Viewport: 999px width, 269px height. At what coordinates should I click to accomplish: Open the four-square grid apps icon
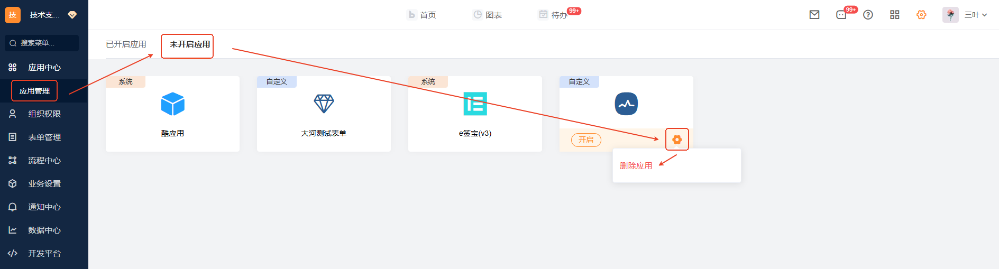pos(895,15)
